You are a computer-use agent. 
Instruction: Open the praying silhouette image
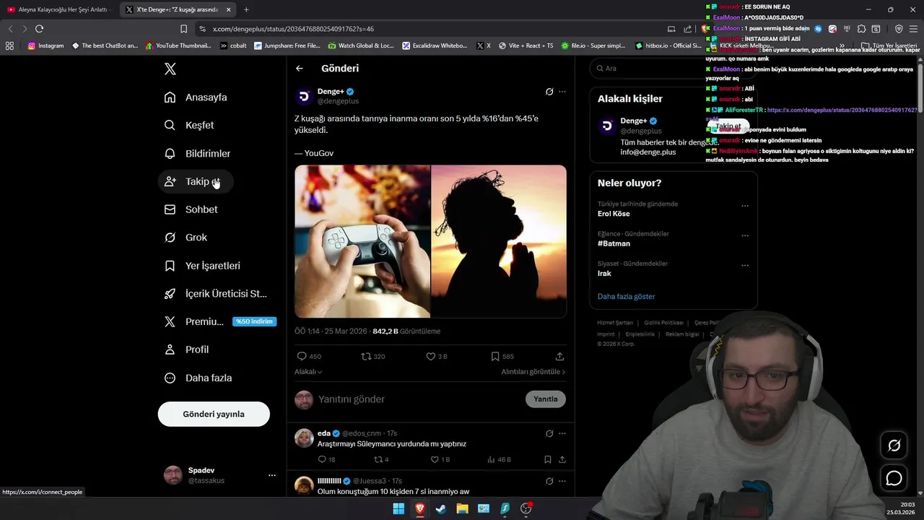point(499,241)
